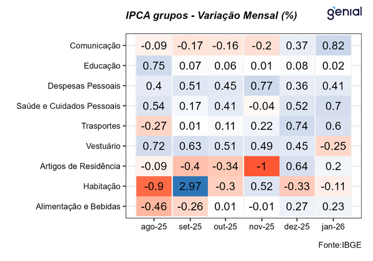Select the red -1 Artigos de Residência cell
Screen dimensions: 373x261
click(261, 166)
